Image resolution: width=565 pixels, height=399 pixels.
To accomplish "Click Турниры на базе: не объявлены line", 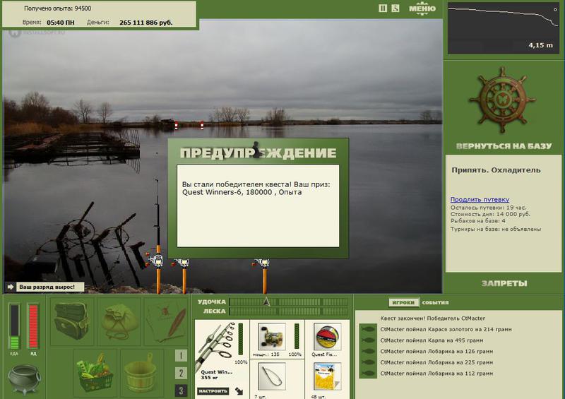I will (x=496, y=229).
